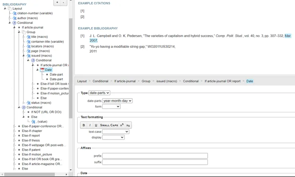Viewport: 295px width, 177px height.
Task: Collapse the Layout tree node
Action: (5, 8)
